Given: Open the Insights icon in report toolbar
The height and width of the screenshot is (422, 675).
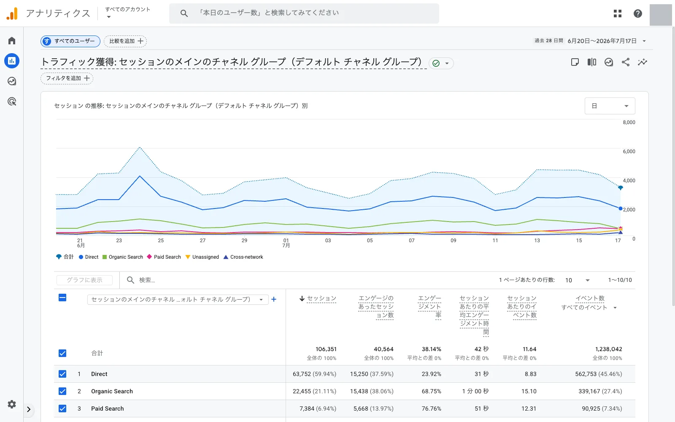Looking at the screenshot, I should click(609, 62).
